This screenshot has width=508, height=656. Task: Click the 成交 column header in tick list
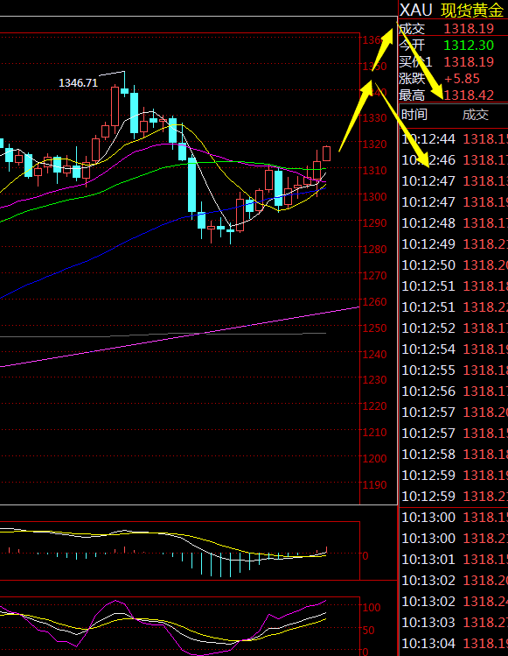click(476, 114)
